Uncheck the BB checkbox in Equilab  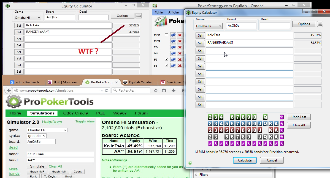167,65
